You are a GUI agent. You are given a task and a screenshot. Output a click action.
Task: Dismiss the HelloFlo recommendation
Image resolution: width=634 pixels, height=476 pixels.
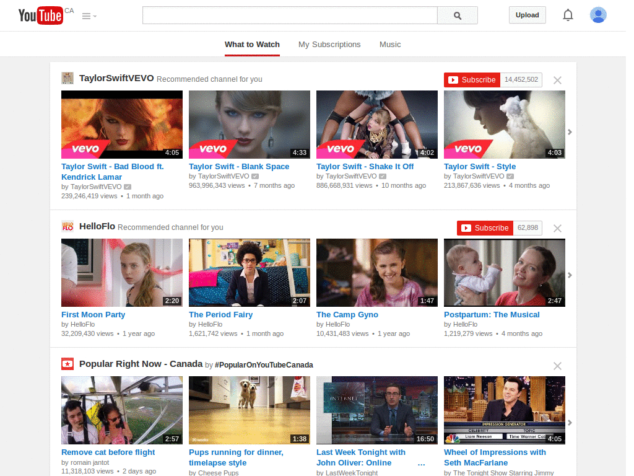pos(558,228)
